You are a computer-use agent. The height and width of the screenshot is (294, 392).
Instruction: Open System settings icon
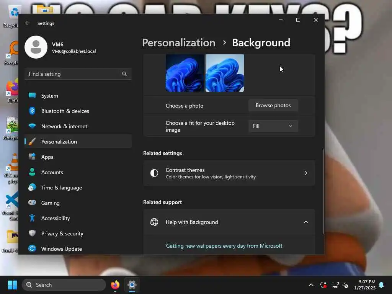tap(32, 95)
